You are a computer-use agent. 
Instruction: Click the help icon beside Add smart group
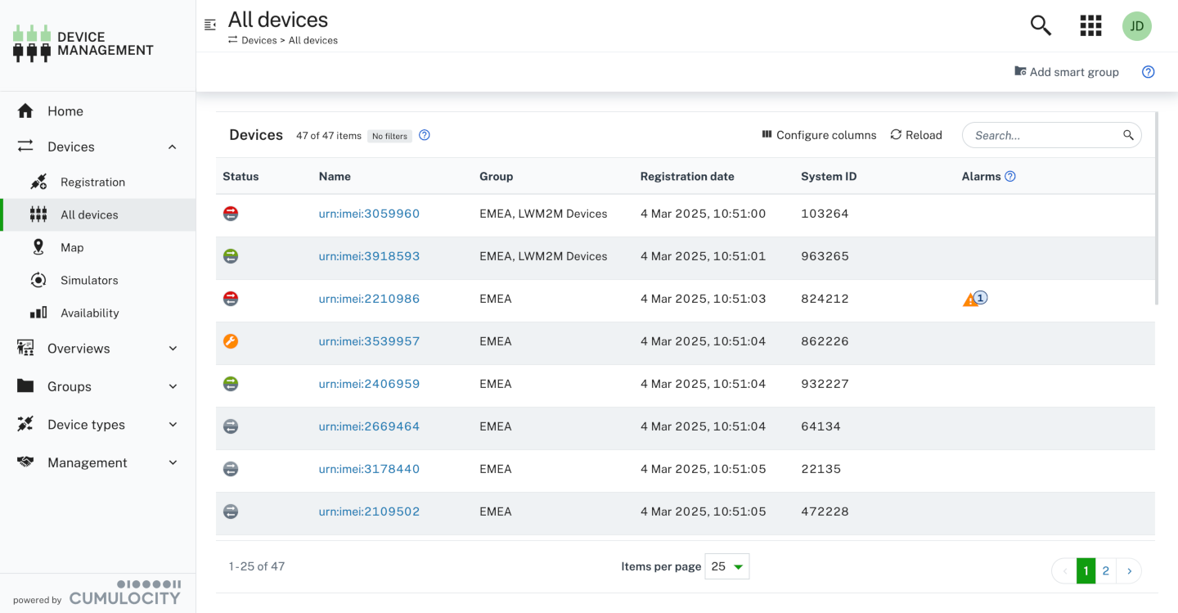[1148, 72]
